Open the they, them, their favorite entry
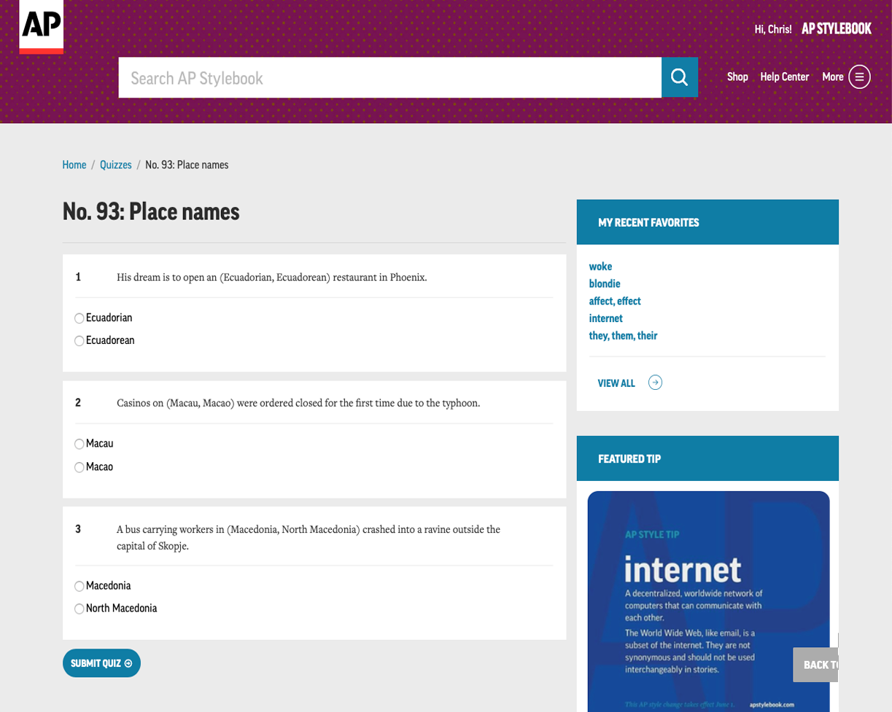The width and height of the screenshot is (892, 712). (623, 336)
